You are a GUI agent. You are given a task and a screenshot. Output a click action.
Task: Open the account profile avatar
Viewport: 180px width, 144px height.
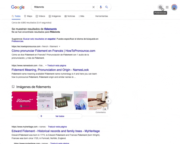[x=174, y=7]
